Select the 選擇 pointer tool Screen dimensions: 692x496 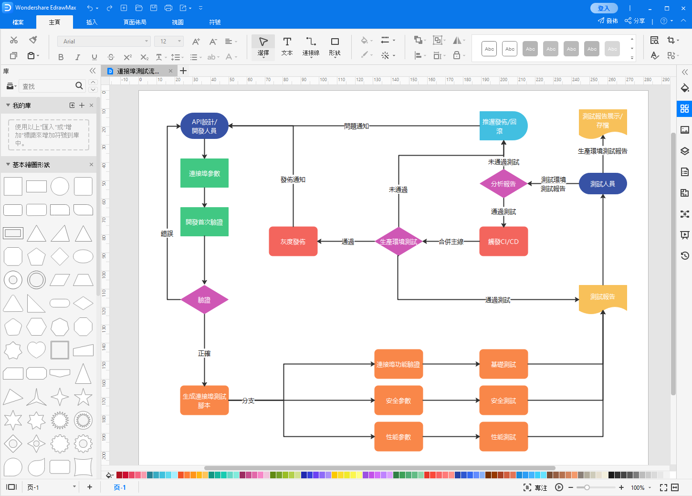coord(263,47)
